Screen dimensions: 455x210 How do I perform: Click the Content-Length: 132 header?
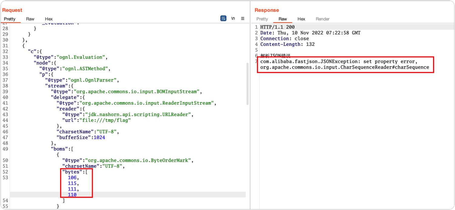288,44
